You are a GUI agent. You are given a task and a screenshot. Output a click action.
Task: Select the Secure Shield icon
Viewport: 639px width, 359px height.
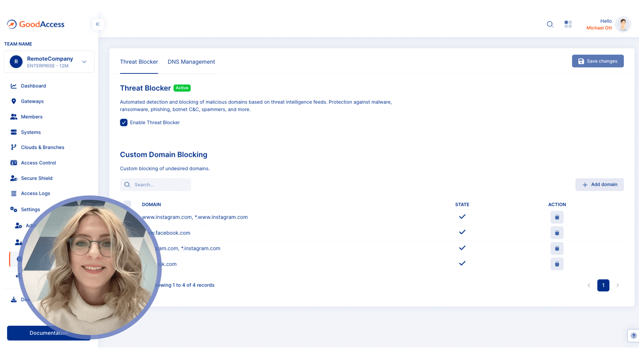point(14,178)
